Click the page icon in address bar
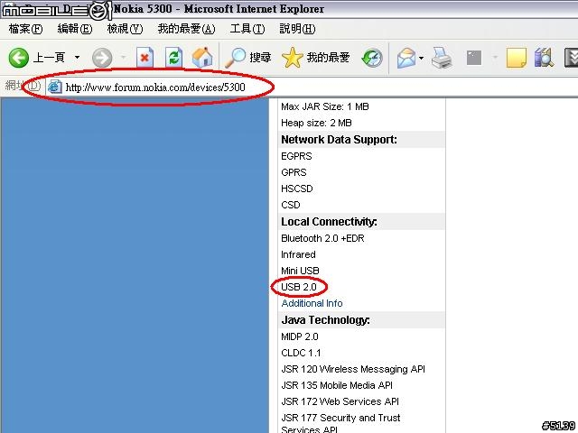The image size is (578, 433). click(55, 87)
